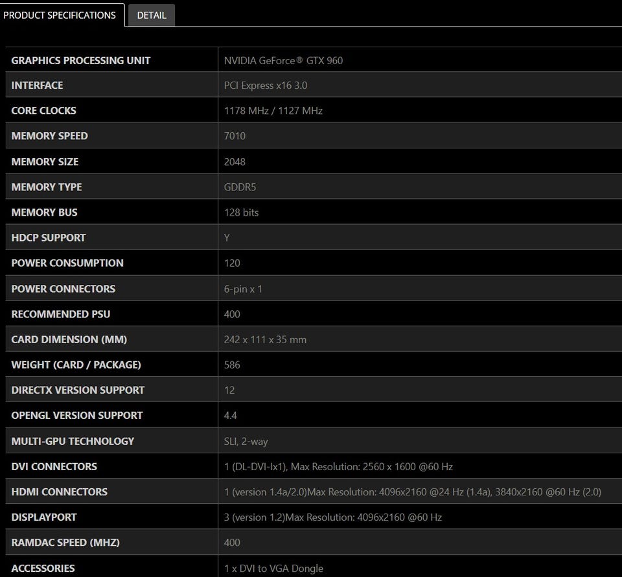Viewport: 622px width, 577px height.
Task: Click the Power Connectors label
Action: pos(63,289)
